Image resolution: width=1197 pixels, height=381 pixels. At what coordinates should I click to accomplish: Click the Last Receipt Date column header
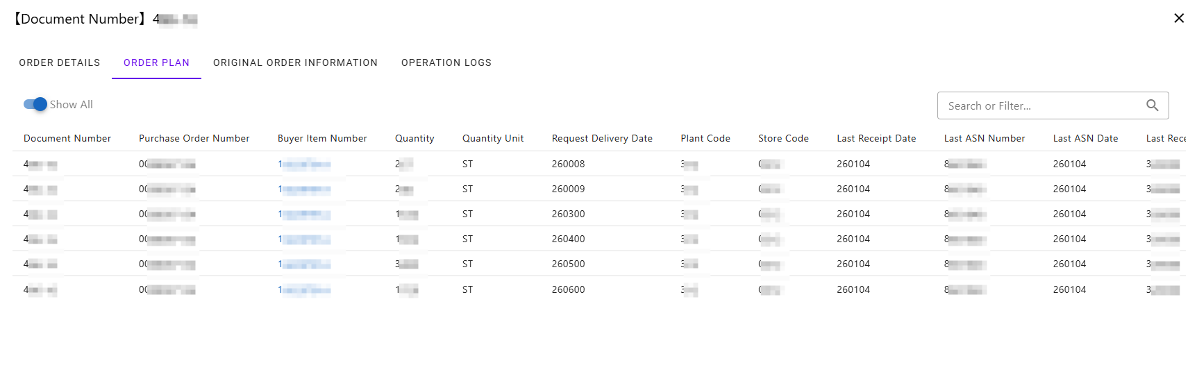pos(876,138)
